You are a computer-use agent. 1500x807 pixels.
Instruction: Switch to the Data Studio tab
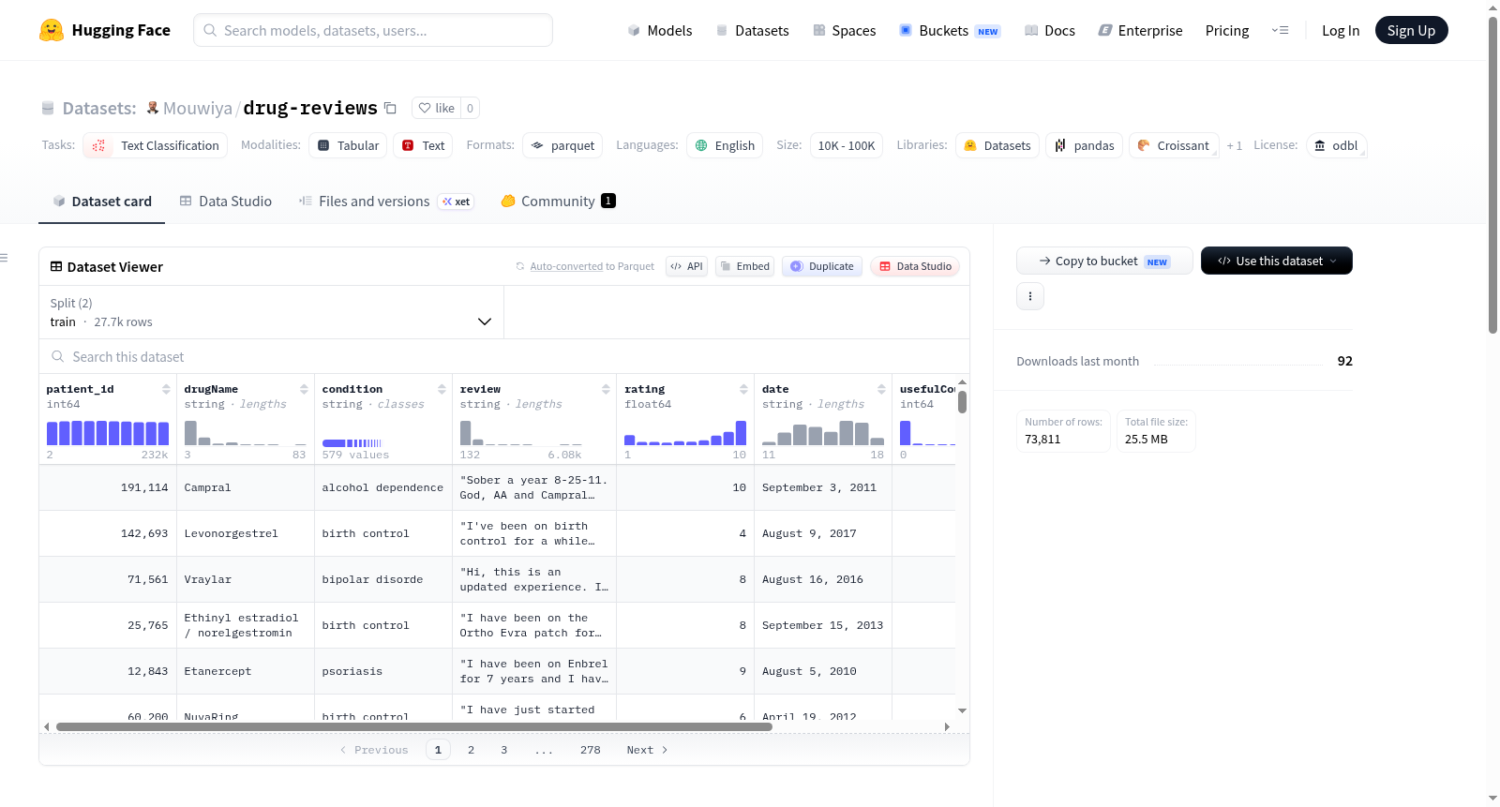coord(226,201)
